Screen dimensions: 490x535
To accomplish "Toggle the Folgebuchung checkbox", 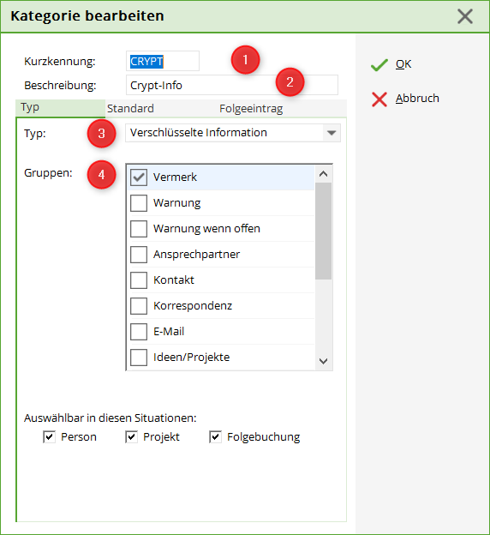I will click(215, 436).
